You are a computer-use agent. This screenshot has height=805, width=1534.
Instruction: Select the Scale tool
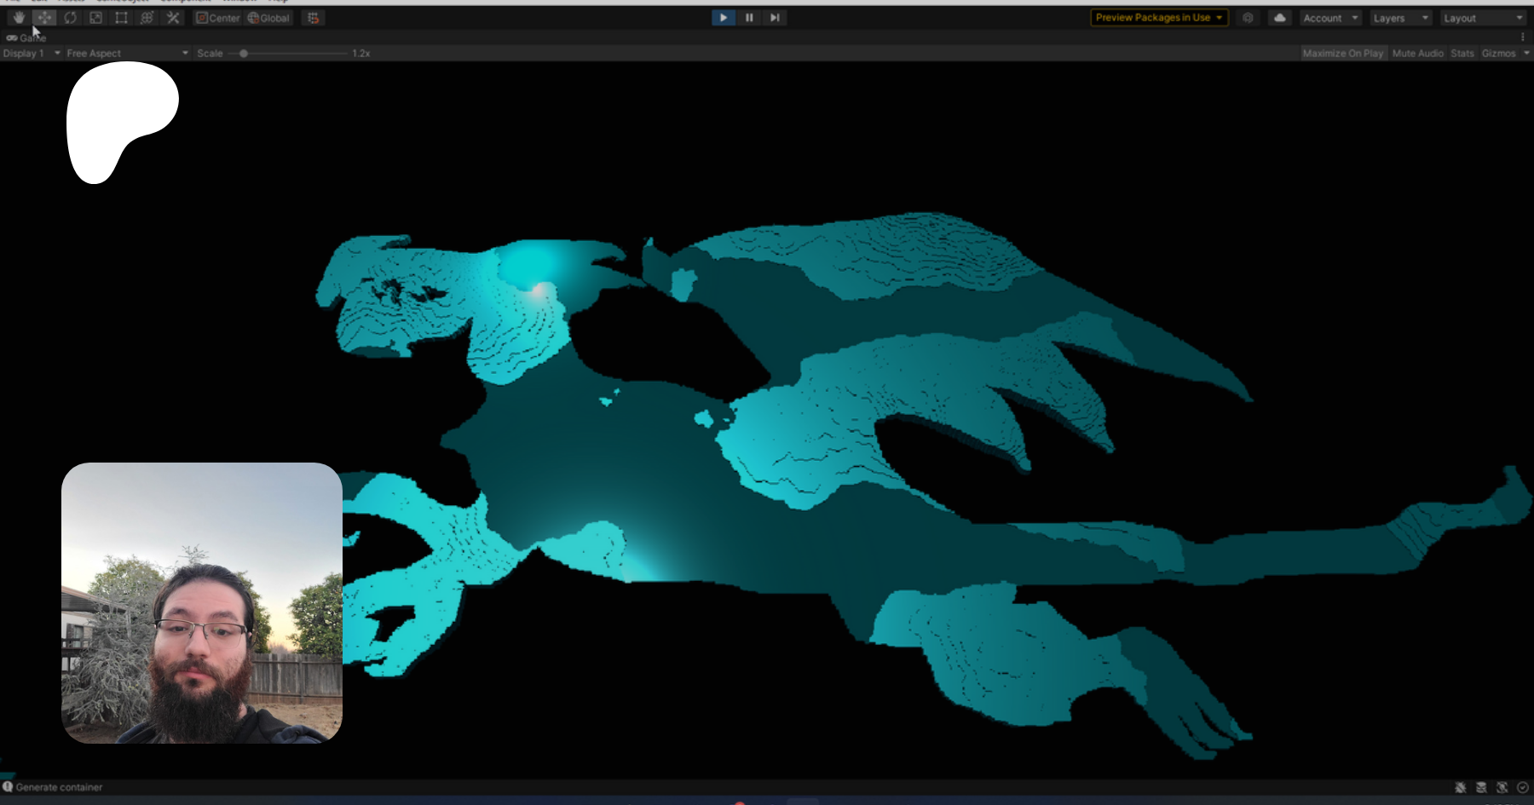(95, 18)
